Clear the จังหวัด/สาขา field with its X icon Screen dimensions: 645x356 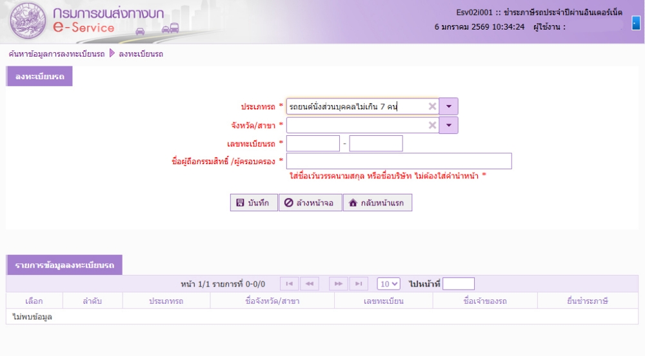[x=432, y=126]
